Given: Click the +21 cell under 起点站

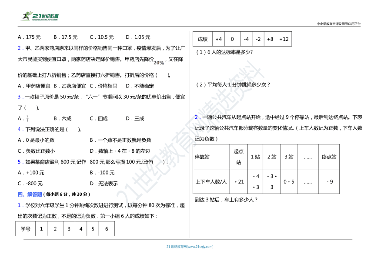Looking at the screenshot, I should [238, 181].
